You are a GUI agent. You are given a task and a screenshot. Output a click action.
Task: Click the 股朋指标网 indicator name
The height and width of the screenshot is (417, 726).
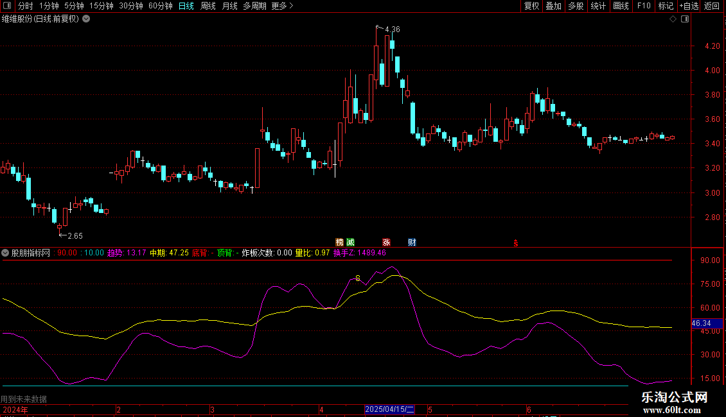click(x=31, y=253)
